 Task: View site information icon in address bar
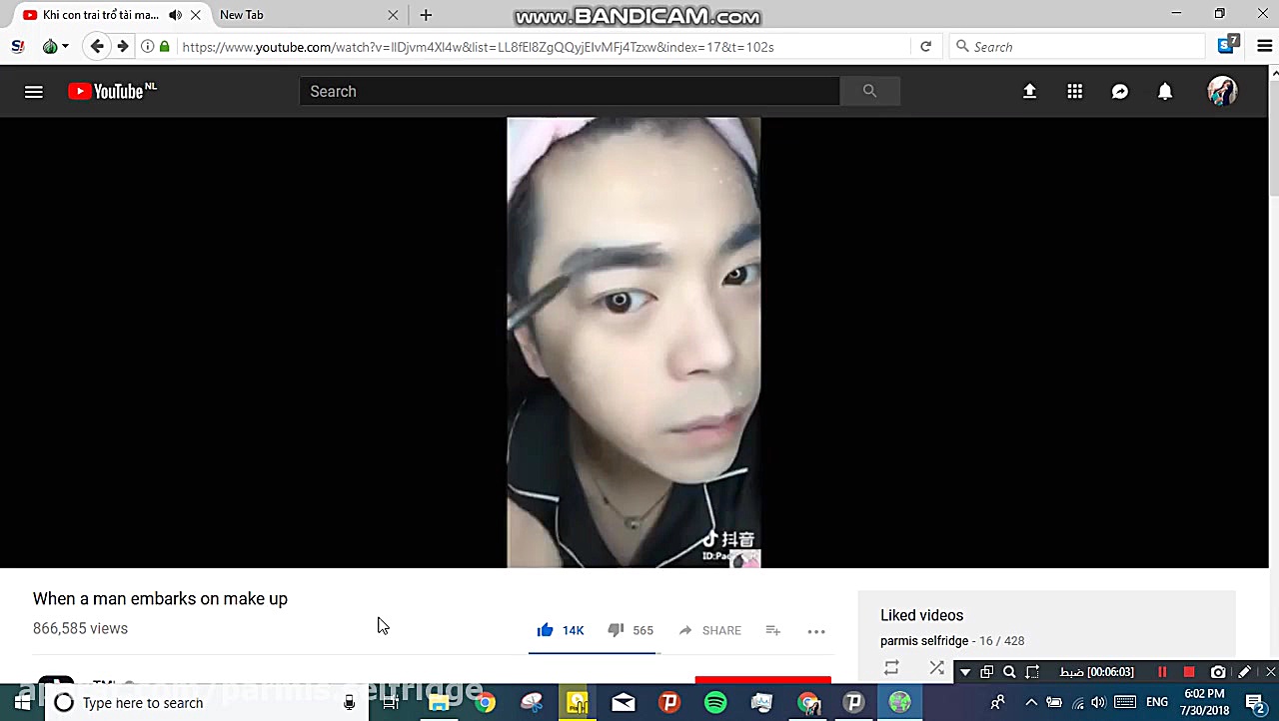tap(148, 46)
